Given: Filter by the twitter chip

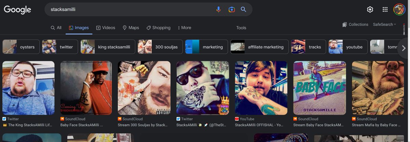Looking at the screenshot, I should click(60, 47).
